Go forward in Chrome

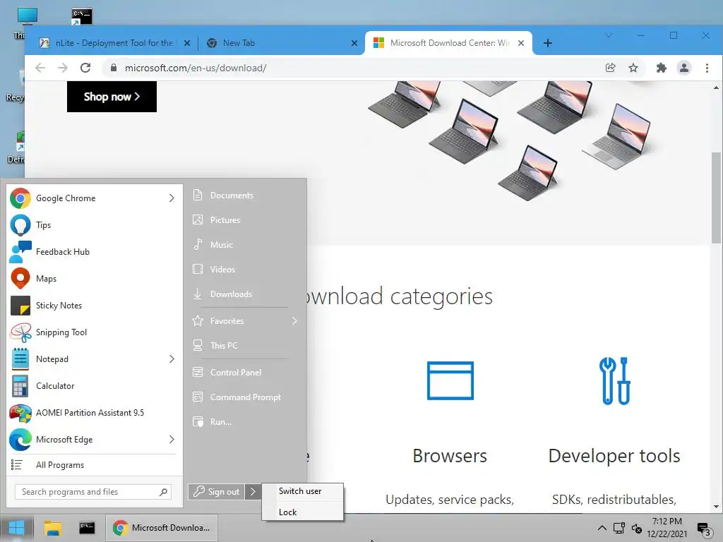click(x=63, y=68)
